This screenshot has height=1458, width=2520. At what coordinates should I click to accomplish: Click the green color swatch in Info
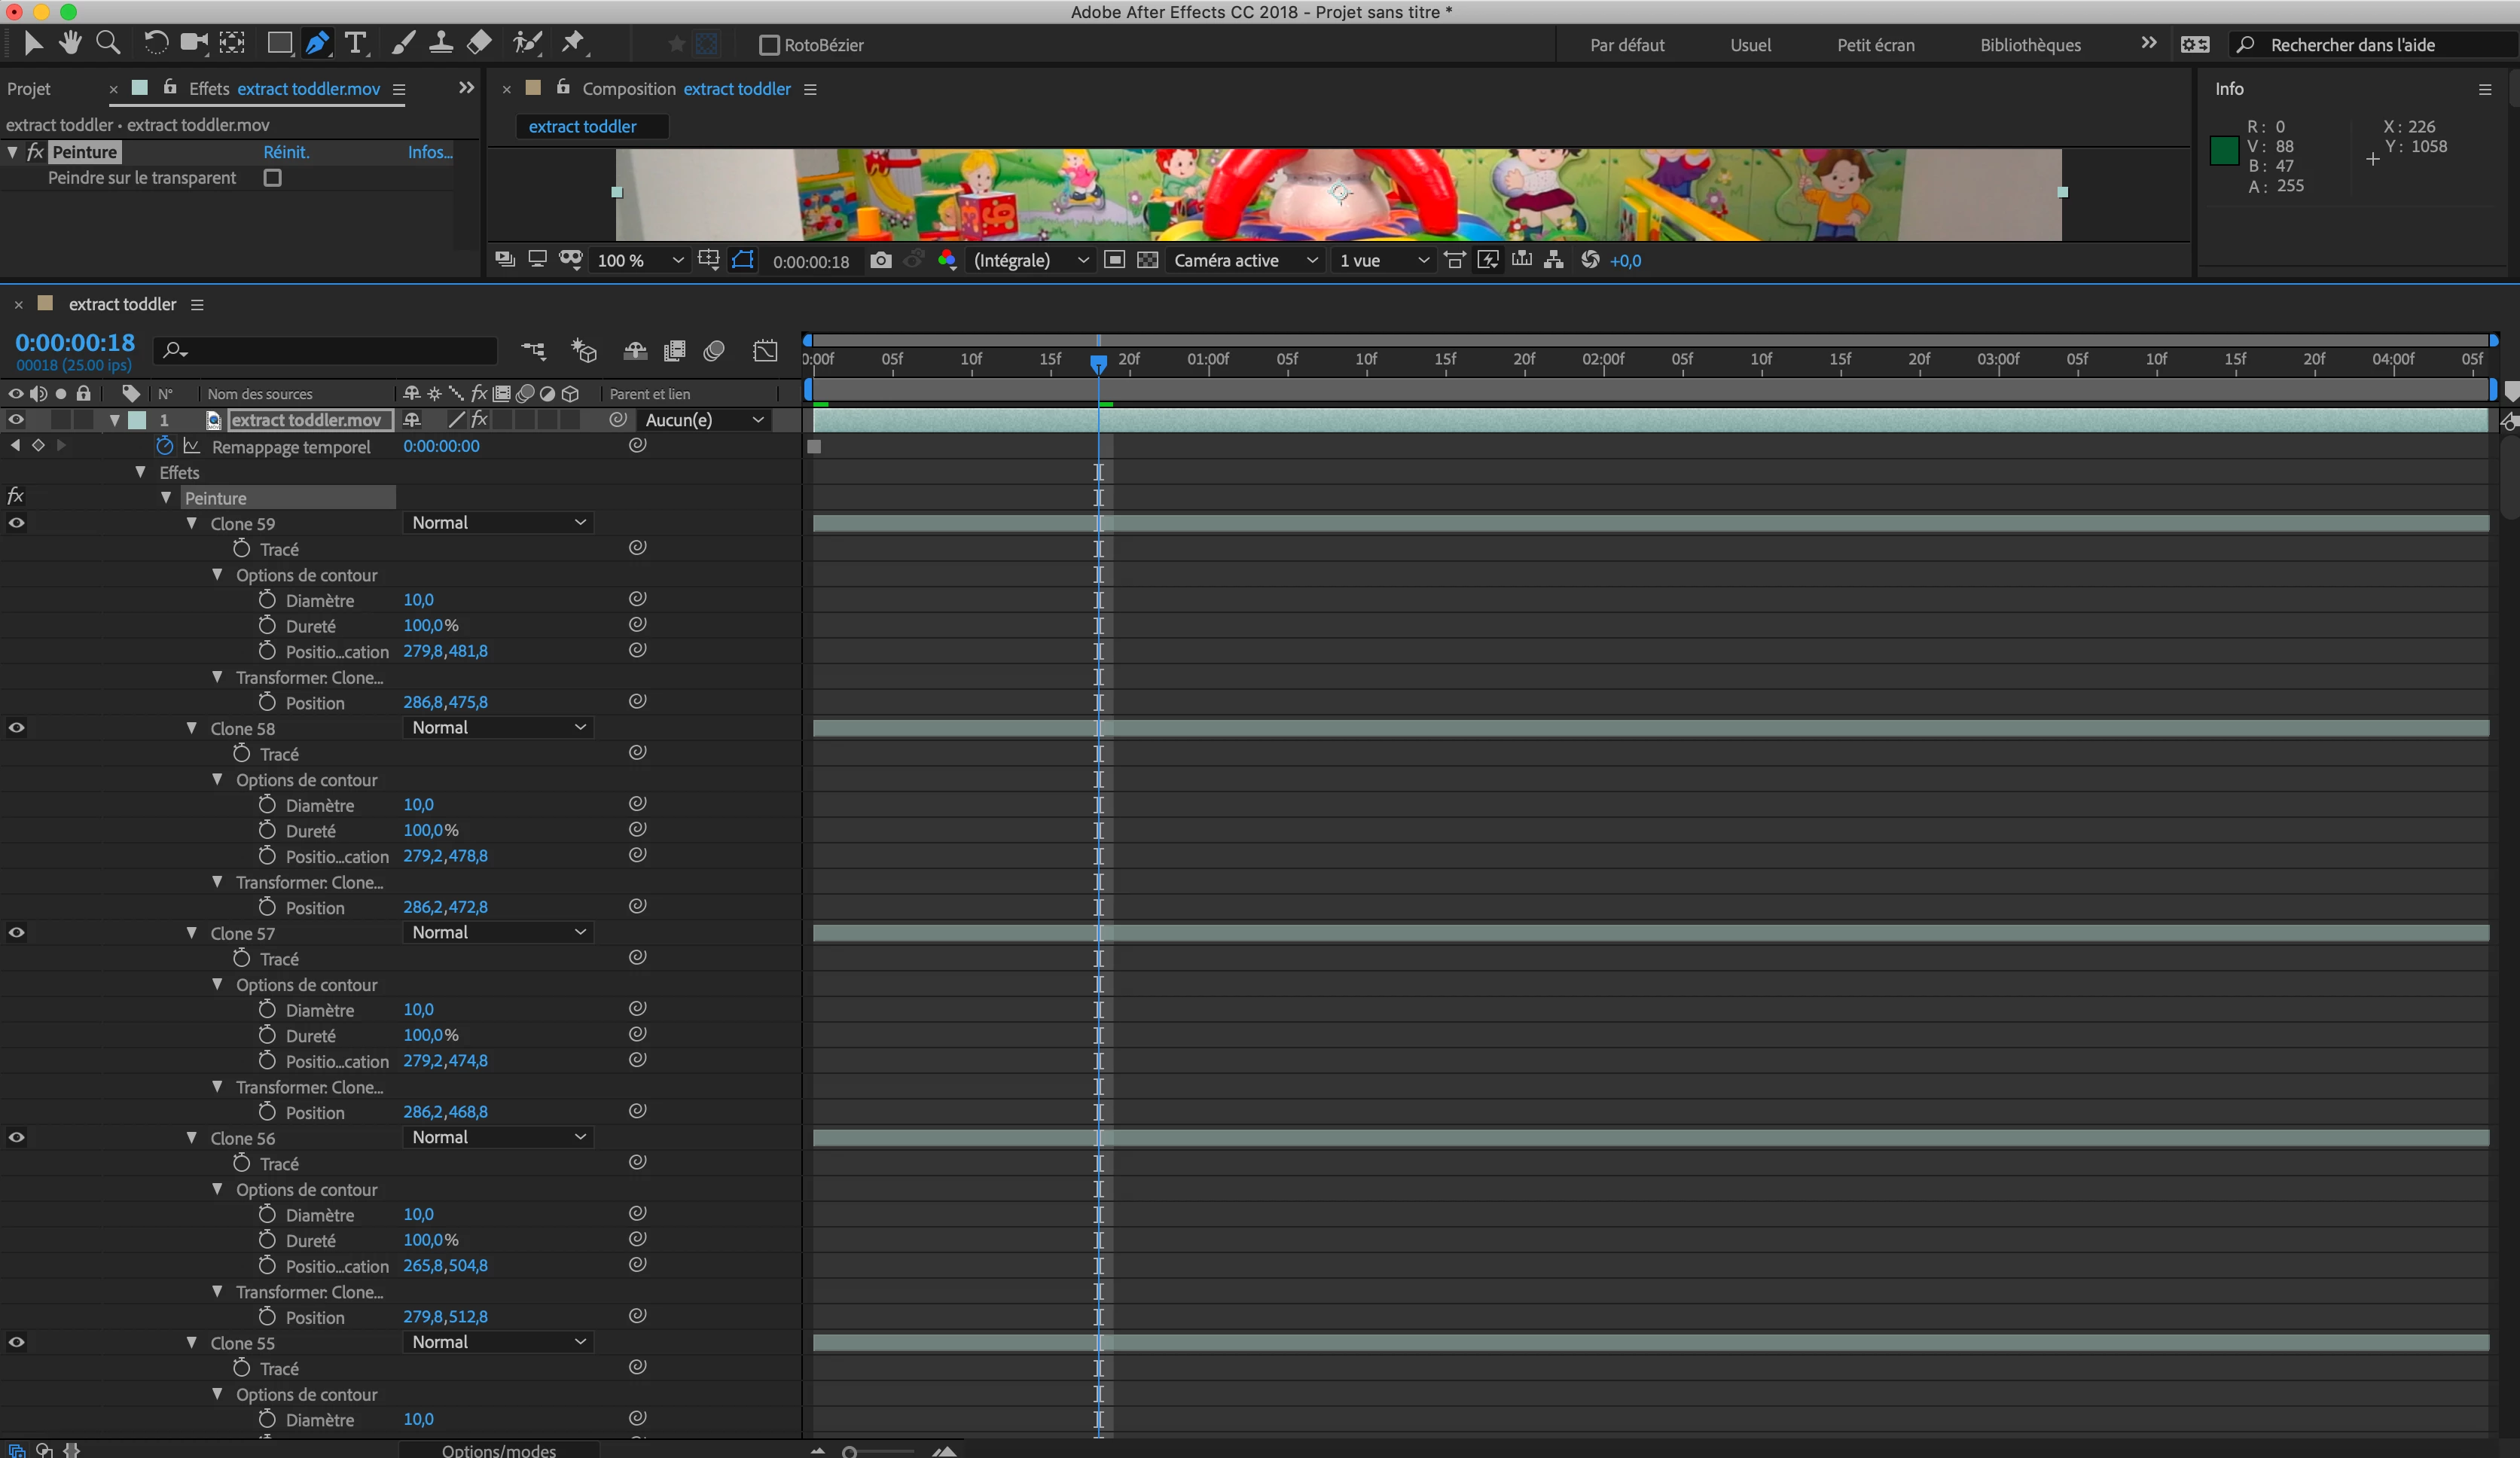pos(2224,151)
